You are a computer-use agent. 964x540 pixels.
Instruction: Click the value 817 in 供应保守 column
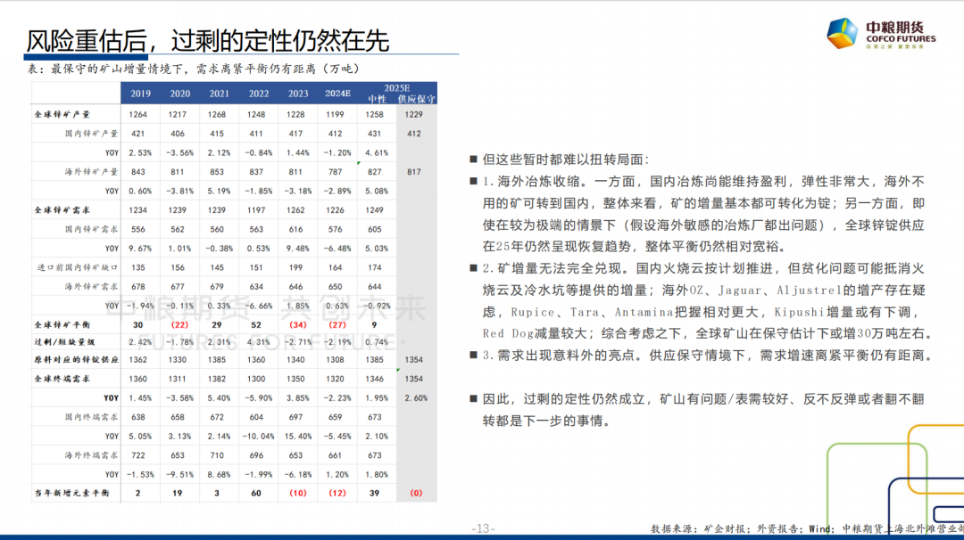(x=414, y=172)
